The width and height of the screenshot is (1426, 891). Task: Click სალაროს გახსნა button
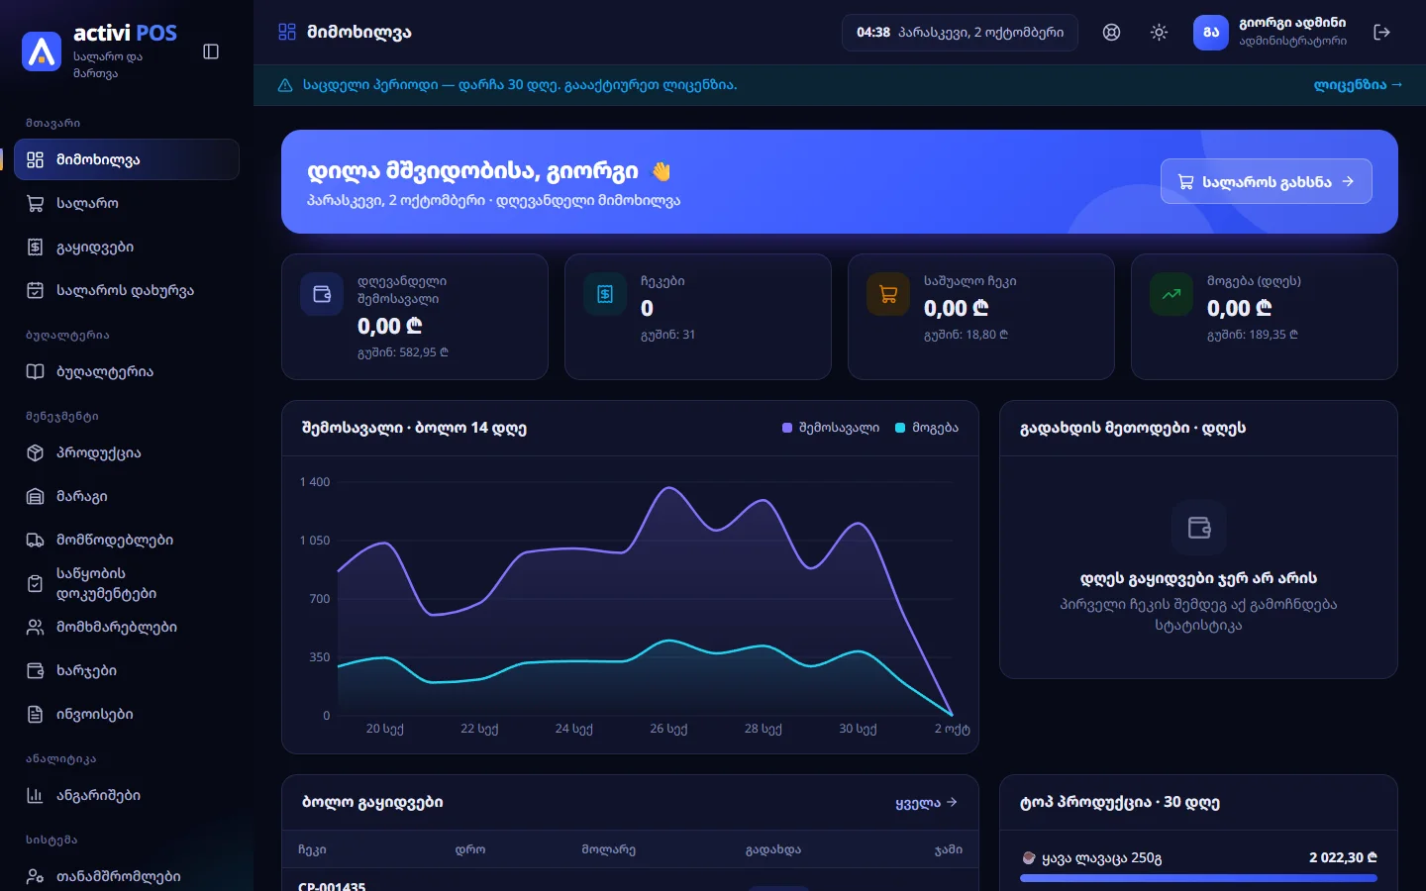(x=1266, y=181)
